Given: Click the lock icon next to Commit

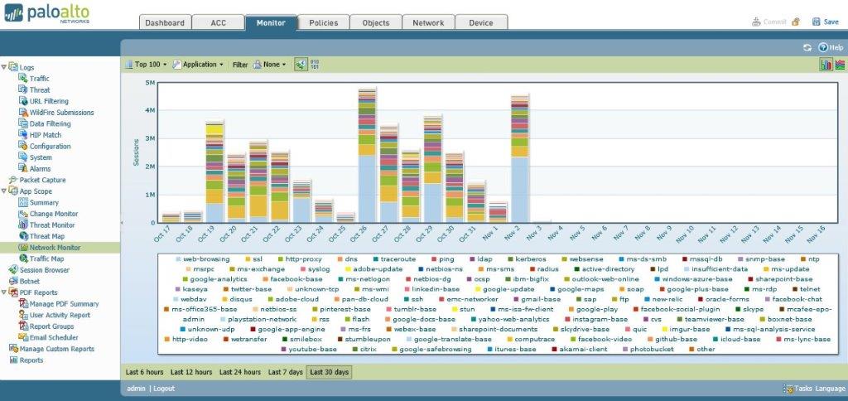Looking at the screenshot, I should tap(795, 22).
